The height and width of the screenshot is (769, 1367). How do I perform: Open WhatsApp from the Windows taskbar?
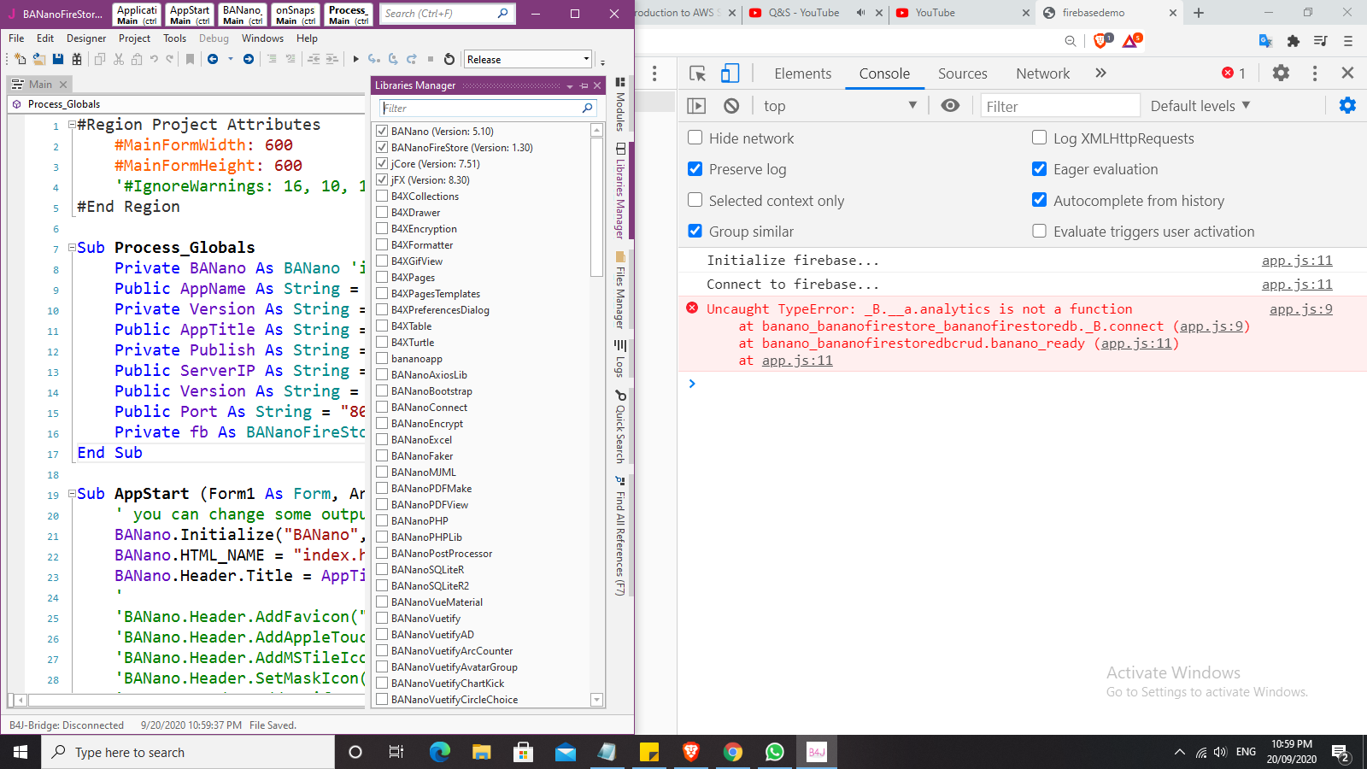pyautogui.click(x=775, y=752)
